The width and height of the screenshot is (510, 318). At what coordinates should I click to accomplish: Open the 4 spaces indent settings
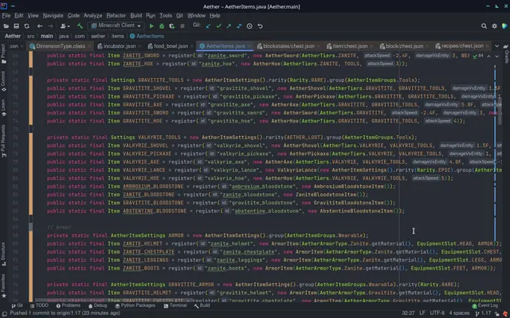459,313
